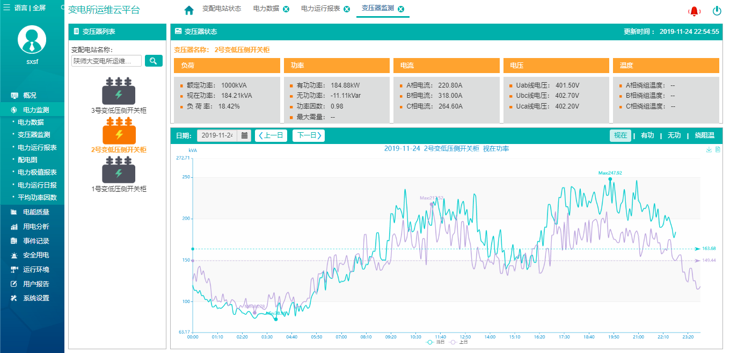Select the 1号变低压侧开关柜 transformer icon
The height and width of the screenshot is (353, 730).
[119, 170]
